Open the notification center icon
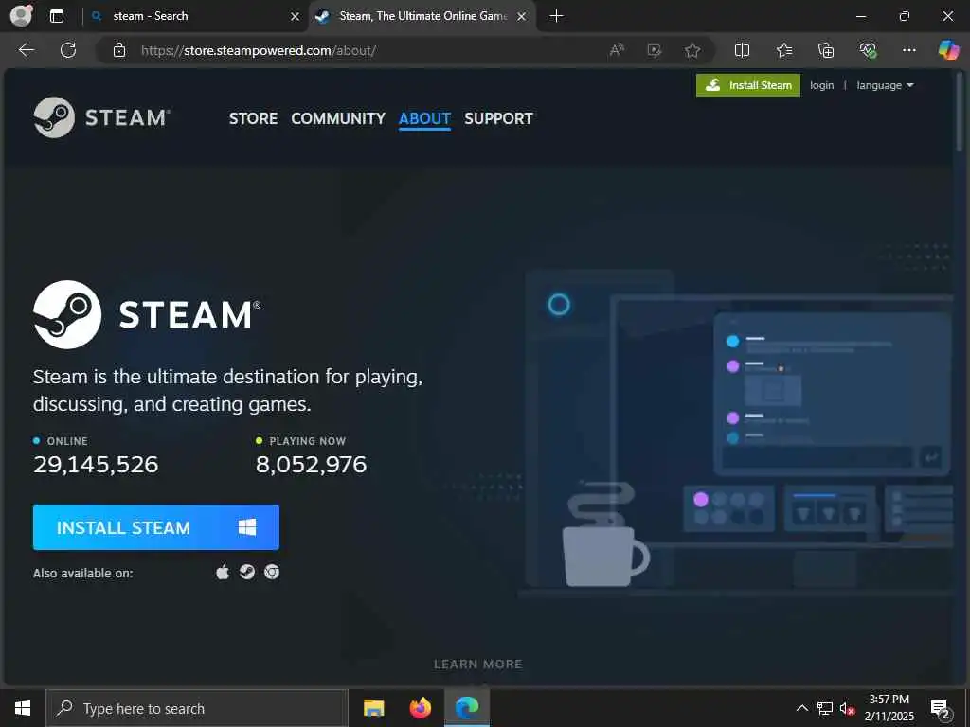 pyautogui.click(x=941, y=709)
